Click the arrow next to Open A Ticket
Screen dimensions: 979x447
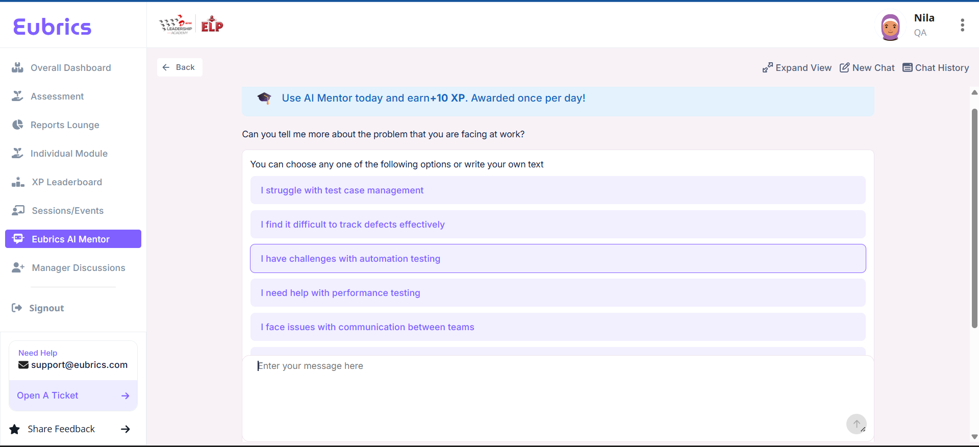(x=125, y=396)
